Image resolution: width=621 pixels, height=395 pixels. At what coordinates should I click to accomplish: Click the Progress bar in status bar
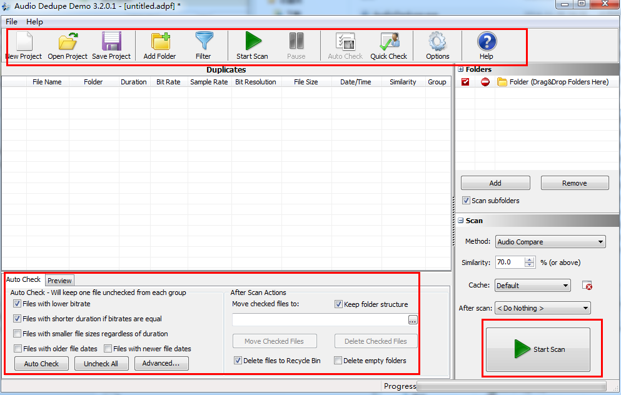(512, 386)
